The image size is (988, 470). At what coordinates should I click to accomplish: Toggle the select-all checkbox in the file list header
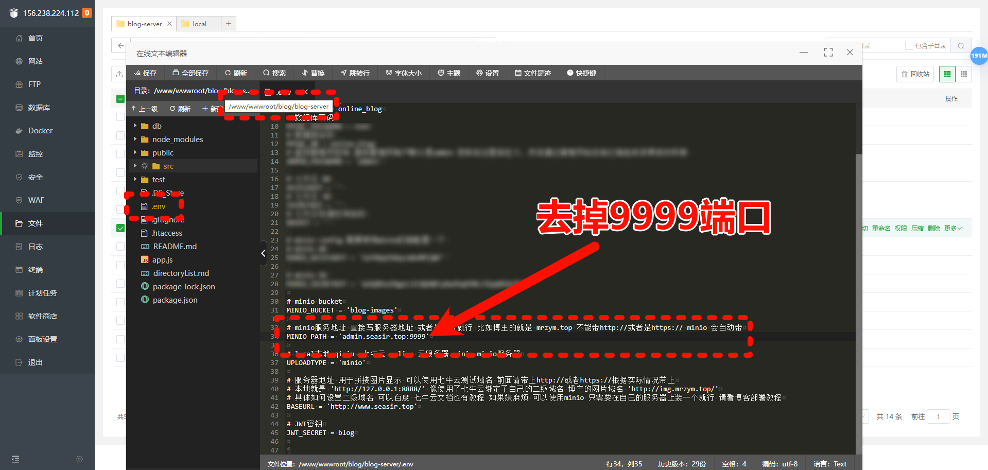pyautogui.click(x=120, y=99)
